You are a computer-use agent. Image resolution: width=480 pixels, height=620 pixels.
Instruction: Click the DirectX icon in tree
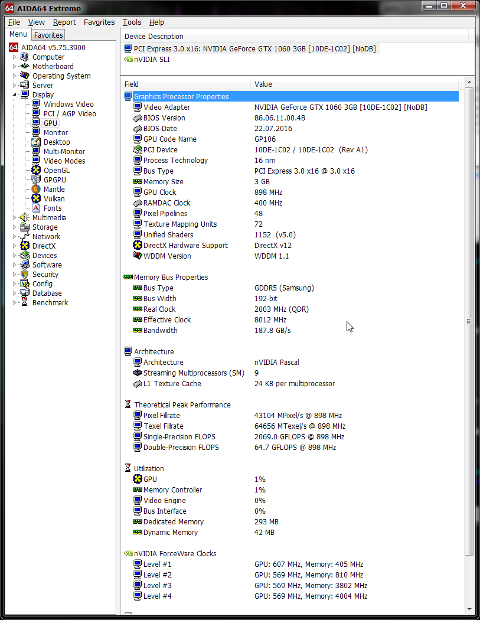25,246
